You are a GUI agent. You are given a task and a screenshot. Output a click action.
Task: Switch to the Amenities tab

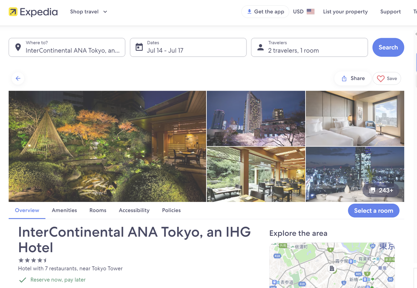(x=64, y=211)
